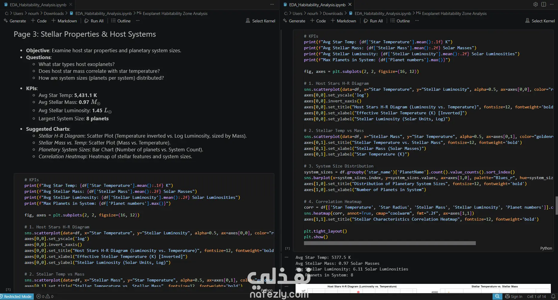This screenshot has width=558, height=300.
Task: Click the zoom-out magnifier status bar icon
Action: tap(497, 296)
